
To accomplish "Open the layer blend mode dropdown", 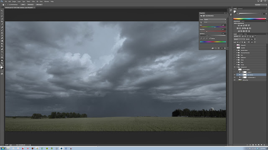I will (239, 39).
